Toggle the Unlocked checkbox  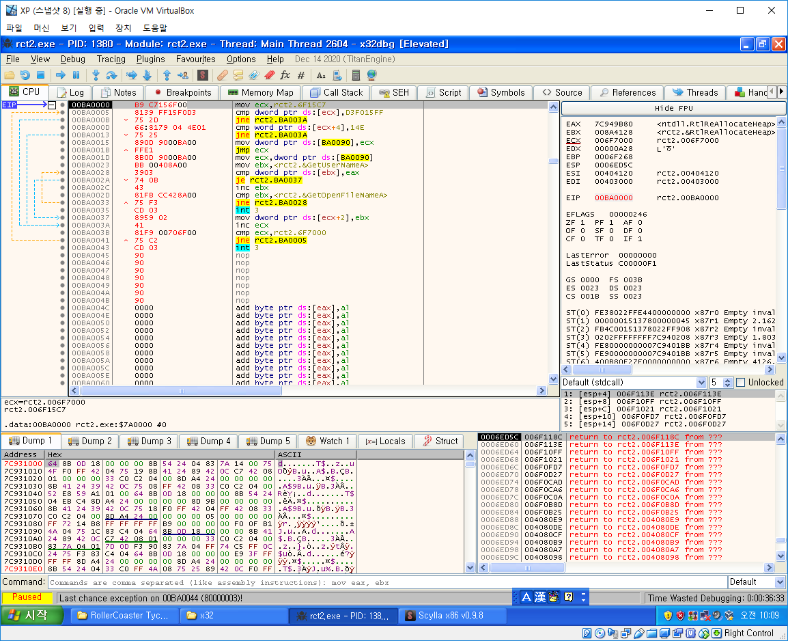[741, 383]
